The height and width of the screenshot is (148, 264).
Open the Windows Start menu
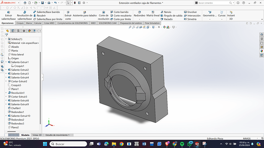click(x=45, y=144)
